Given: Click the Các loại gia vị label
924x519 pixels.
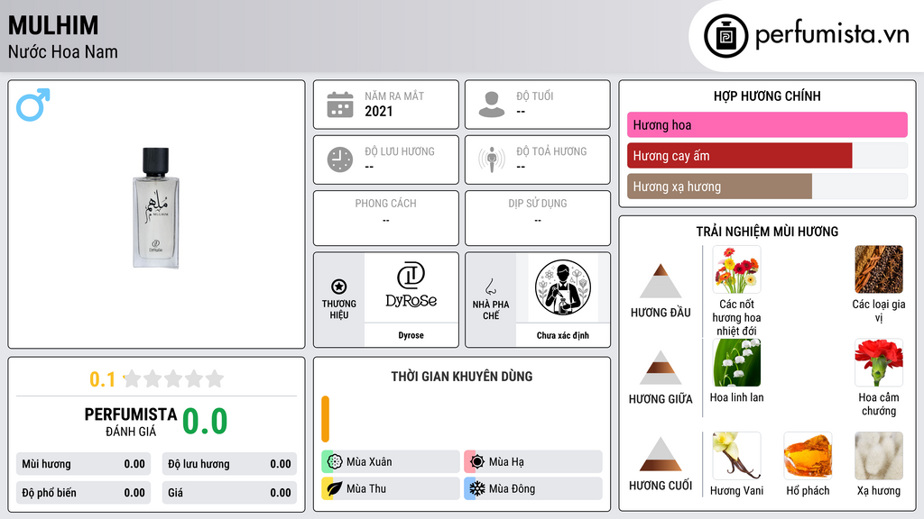Looking at the screenshot, I should click(x=879, y=311).
